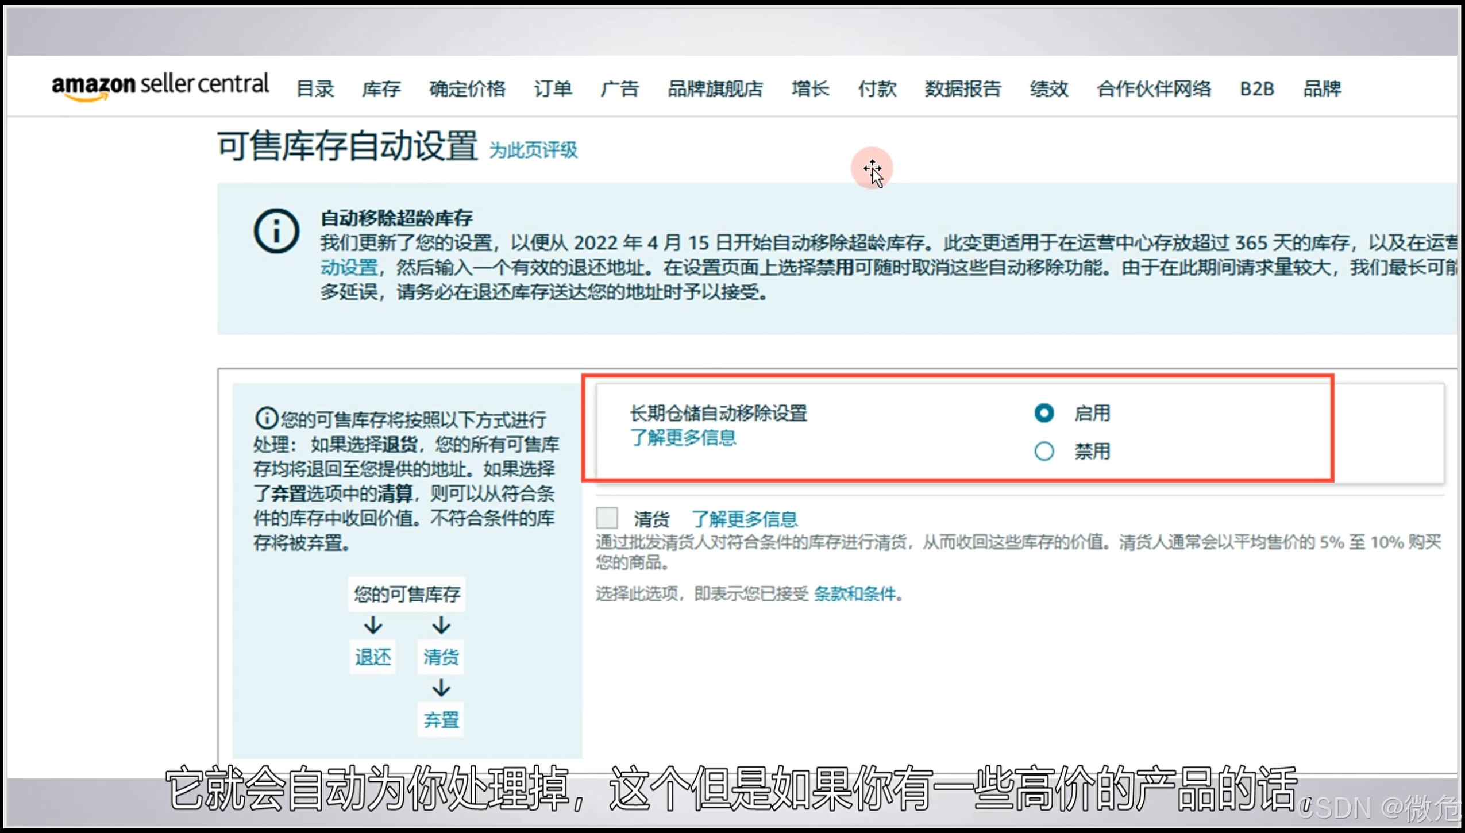This screenshot has height=833, width=1465.
Task: Click the 退还 box in the flow diagram
Action: point(373,657)
